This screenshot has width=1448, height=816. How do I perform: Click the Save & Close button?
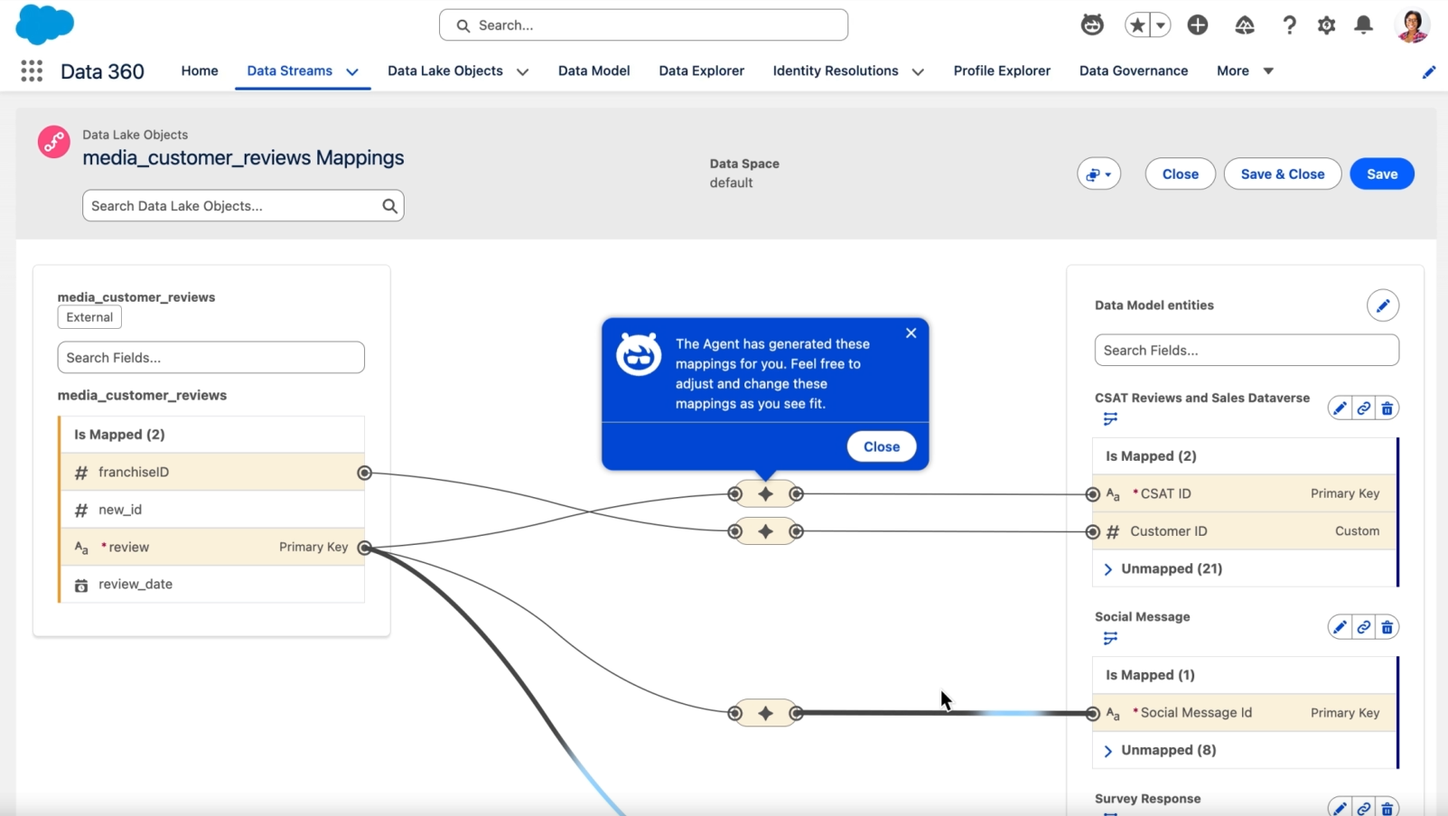1282,174
